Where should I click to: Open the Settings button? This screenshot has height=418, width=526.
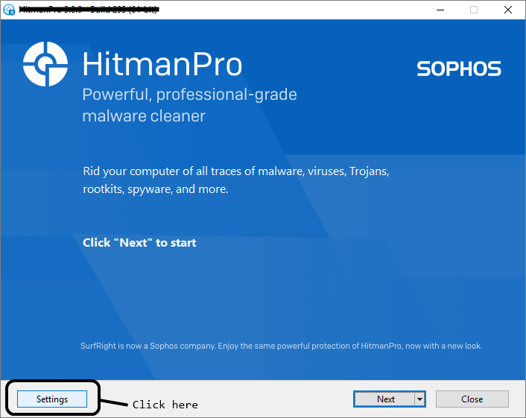[x=52, y=399]
